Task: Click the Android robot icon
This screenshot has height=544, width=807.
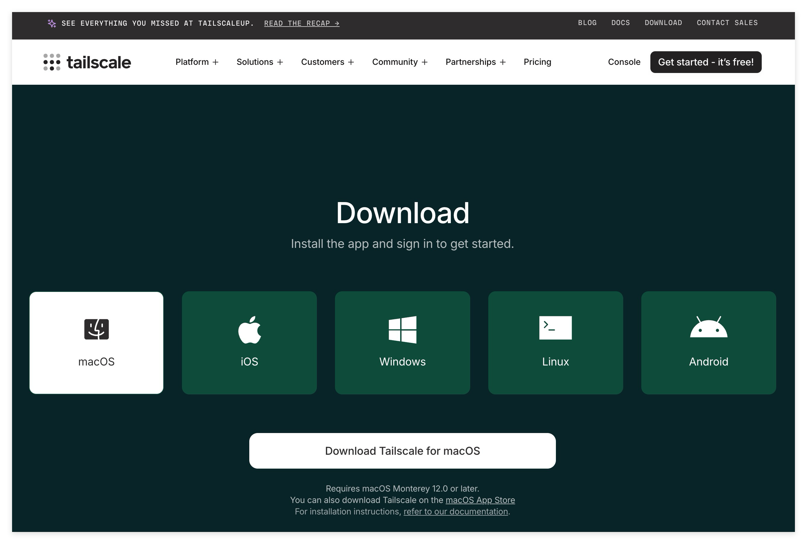Action: [708, 327]
